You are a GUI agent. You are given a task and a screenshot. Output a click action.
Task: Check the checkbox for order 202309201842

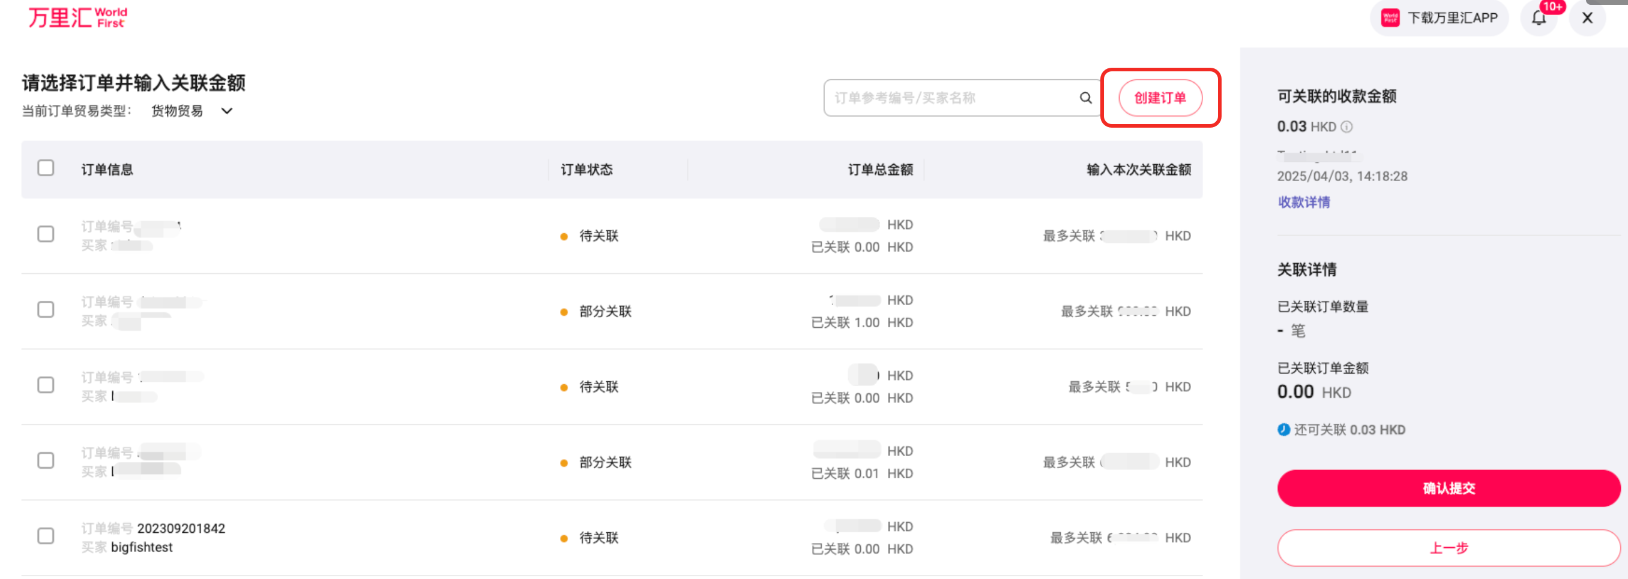tap(46, 536)
